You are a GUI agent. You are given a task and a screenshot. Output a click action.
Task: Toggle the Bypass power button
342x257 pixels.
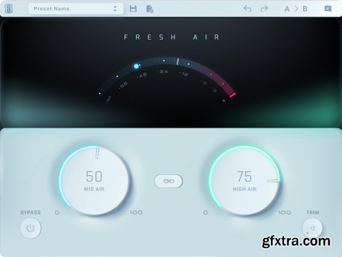pyautogui.click(x=30, y=228)
